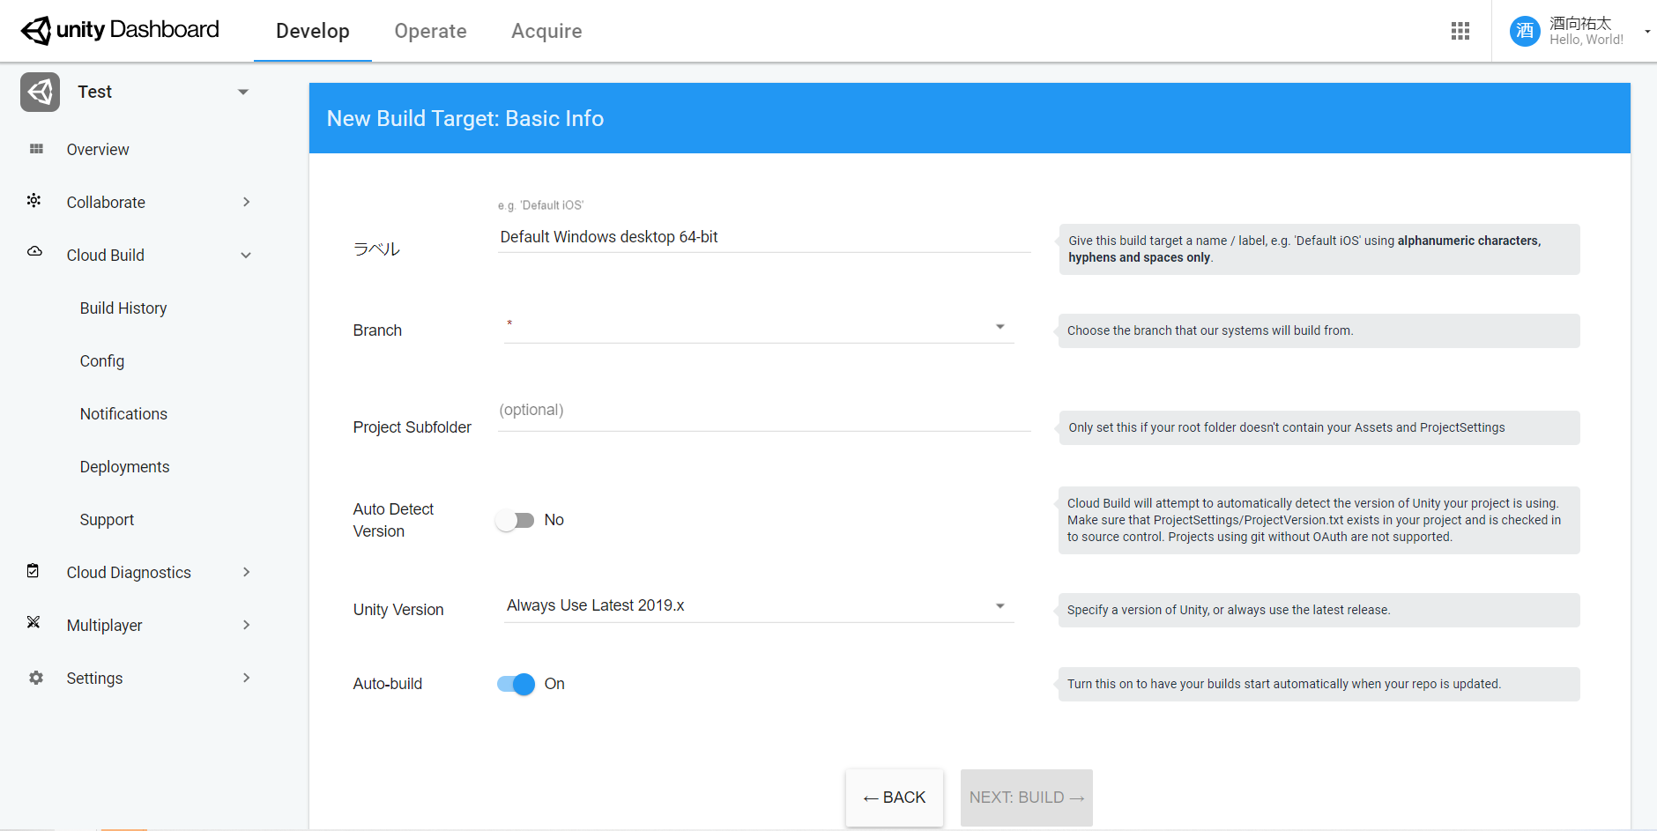Screen dimensions: 1657x831
Task: Click the 'Turn this on' auto-build hint
Action: point(1284,684)
